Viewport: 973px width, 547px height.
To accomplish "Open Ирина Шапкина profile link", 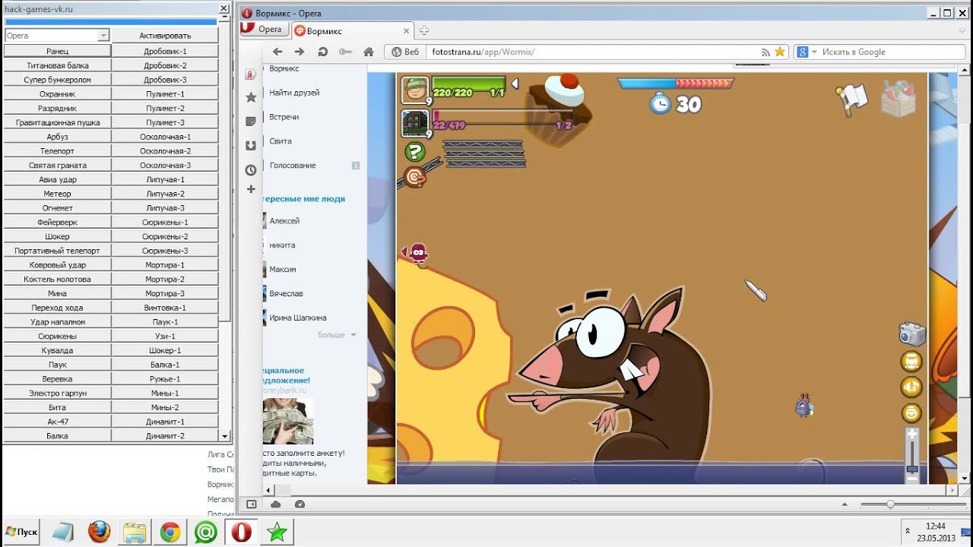I will click(298, 318).
